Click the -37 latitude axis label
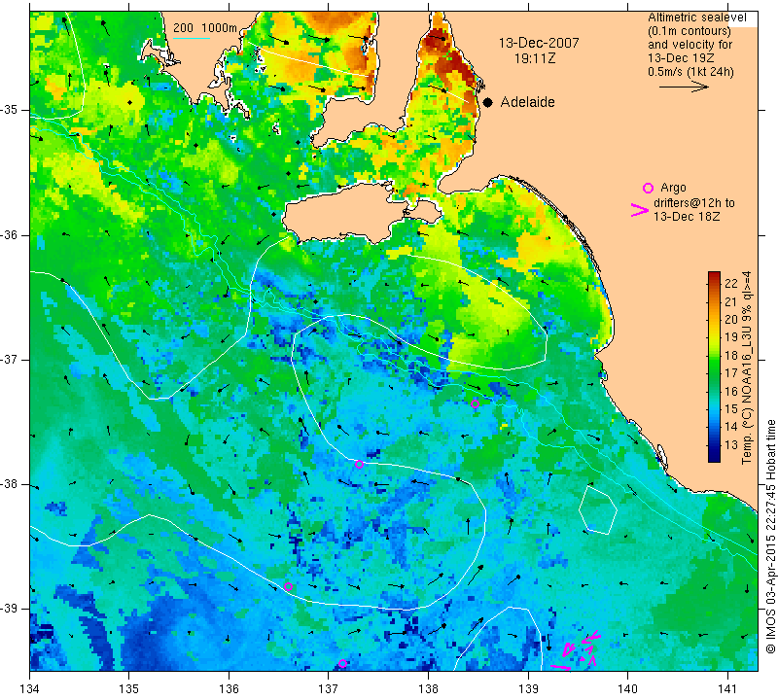This screenshot has width=778, height=700. click(x=10, y=359)
